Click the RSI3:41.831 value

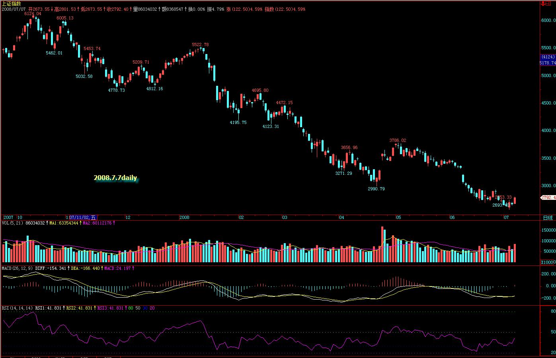110,308
